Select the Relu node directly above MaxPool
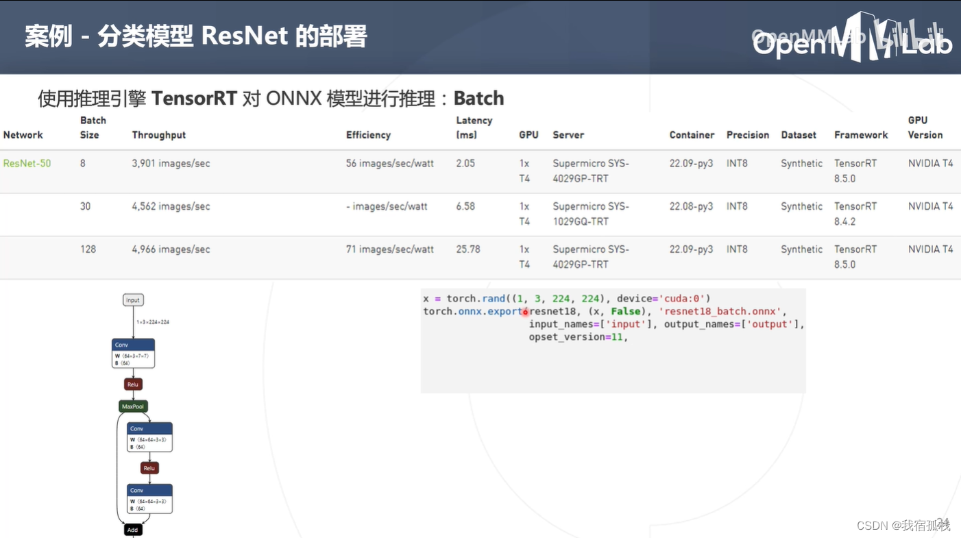The height and width of the screenshot is (538, 961). pos(133,384)
